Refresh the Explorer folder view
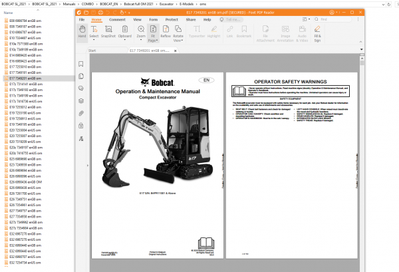Image resolution: width=399 pixels, height=272 pixels. click(388, 5)
